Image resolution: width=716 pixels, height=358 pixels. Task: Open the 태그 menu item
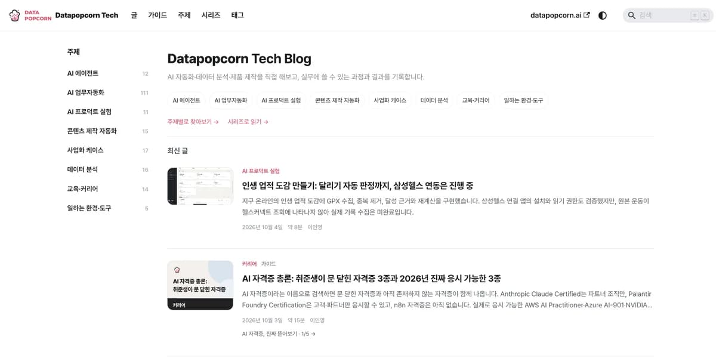(x=237, y=16)
